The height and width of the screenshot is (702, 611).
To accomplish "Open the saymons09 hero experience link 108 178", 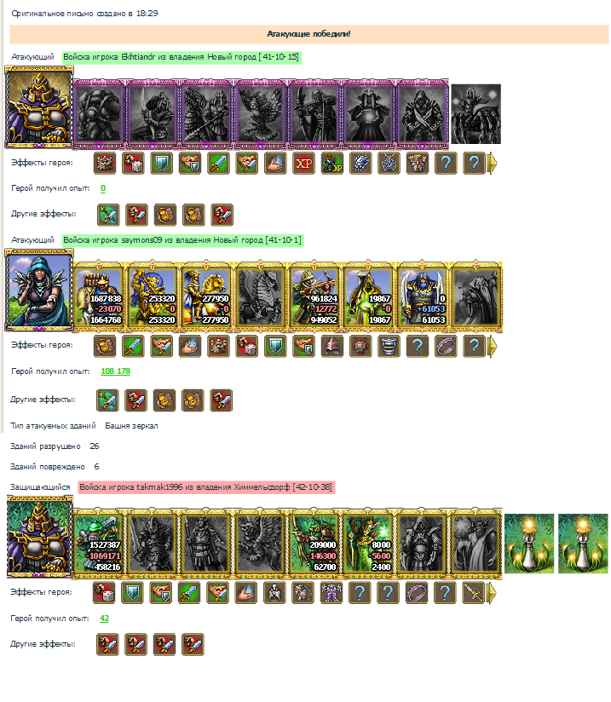I will (x=115, y=371).
